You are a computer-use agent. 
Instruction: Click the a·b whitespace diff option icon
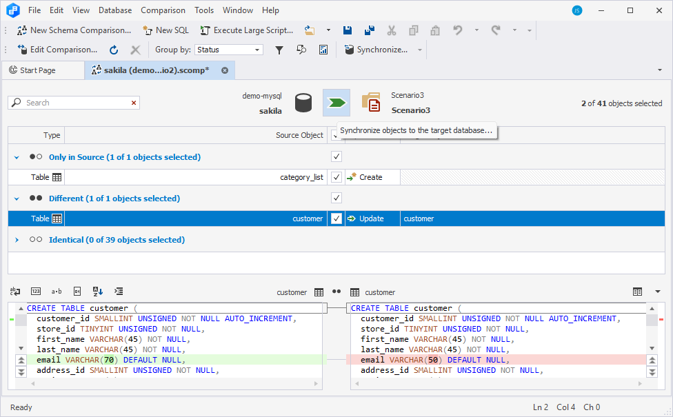coord(57,292)
